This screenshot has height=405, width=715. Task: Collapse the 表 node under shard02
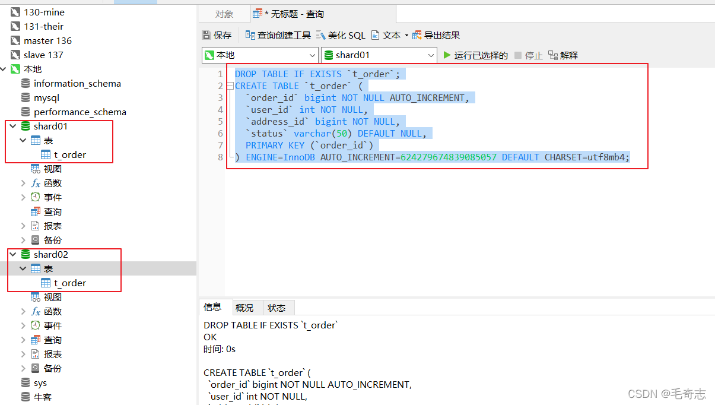pyautogui.click(x=23, y=268)
